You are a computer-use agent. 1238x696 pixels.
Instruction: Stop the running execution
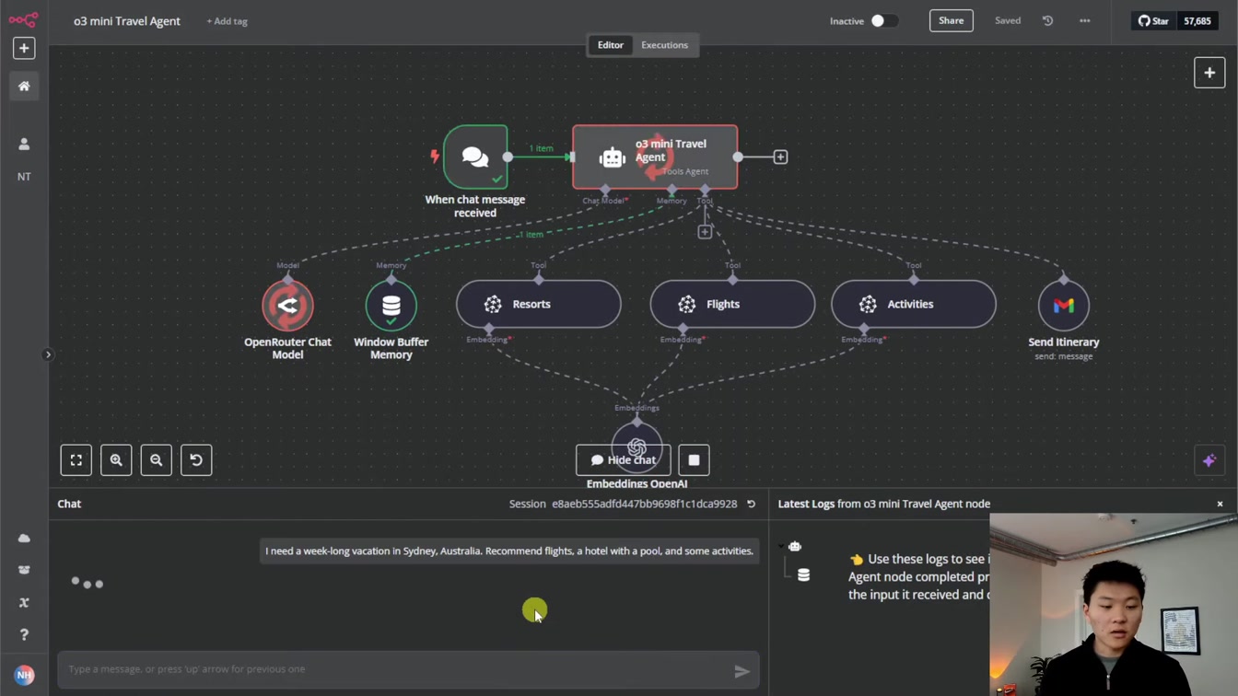tap(695, 460)
